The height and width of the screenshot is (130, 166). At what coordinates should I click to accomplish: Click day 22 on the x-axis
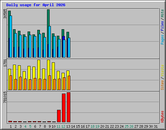tap(112, 126)
